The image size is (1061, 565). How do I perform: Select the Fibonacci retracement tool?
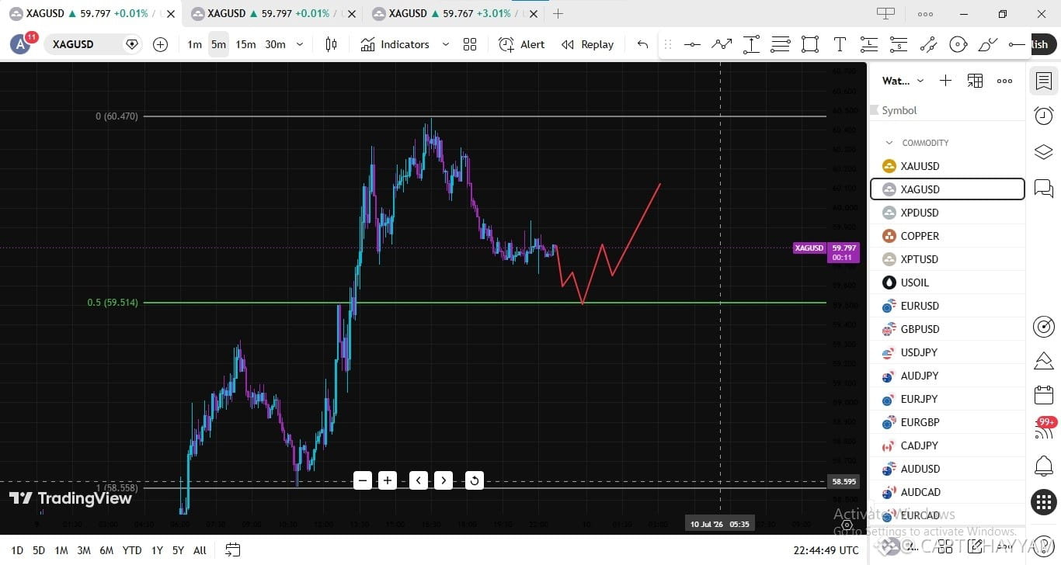[781, 44]
